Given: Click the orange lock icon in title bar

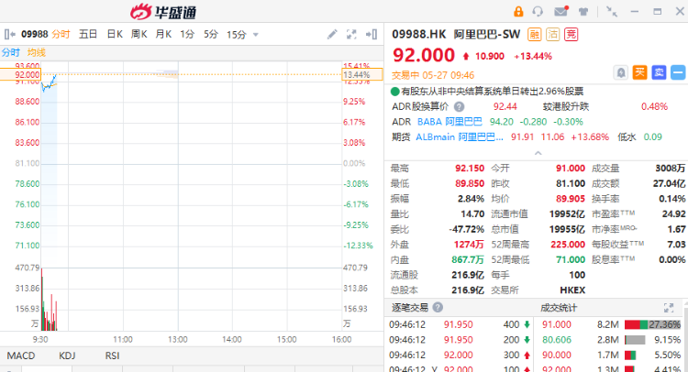Looking at the screenshot, I should point(518,11).
